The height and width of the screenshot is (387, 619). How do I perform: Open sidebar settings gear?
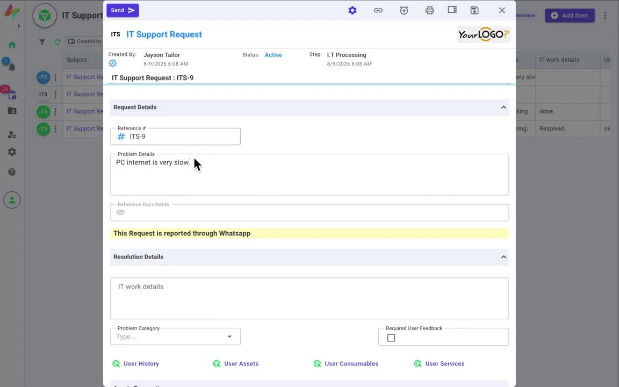[12, 152]
